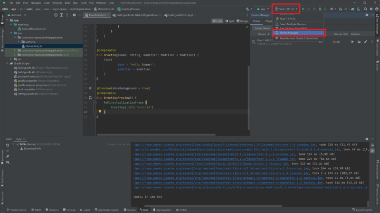Select settings.gradle.kts in Gradle Scripts
The image size is (380, 213).
click(x=36, y=94)
